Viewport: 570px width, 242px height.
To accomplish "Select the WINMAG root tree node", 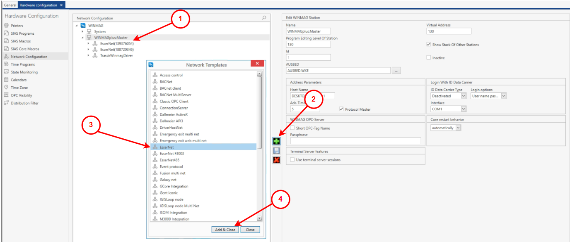I will click(95, 26).
